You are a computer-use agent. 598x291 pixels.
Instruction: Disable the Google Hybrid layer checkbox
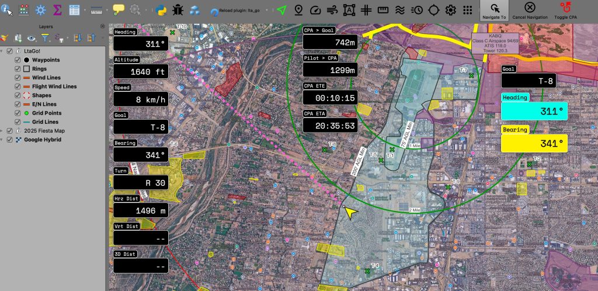click(x=10, y=140)
